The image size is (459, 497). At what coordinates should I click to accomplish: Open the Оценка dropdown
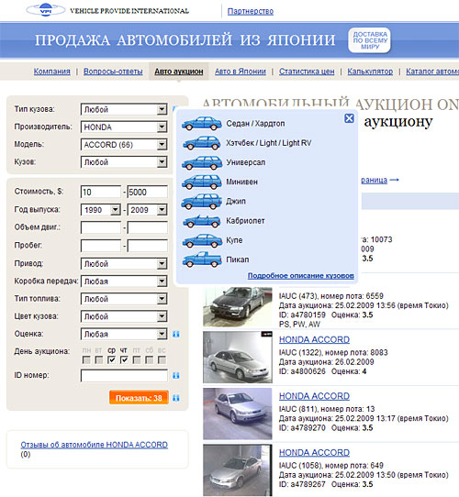point(124,334)
